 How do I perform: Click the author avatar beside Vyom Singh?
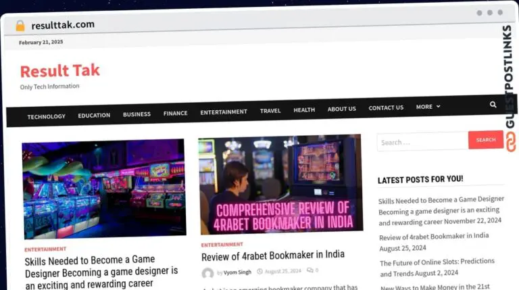click(x=207, y=273)
